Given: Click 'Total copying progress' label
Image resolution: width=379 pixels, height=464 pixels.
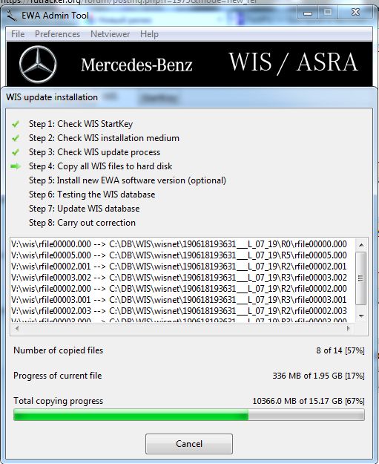Looking at the screenshot, I should click(59, 401).
